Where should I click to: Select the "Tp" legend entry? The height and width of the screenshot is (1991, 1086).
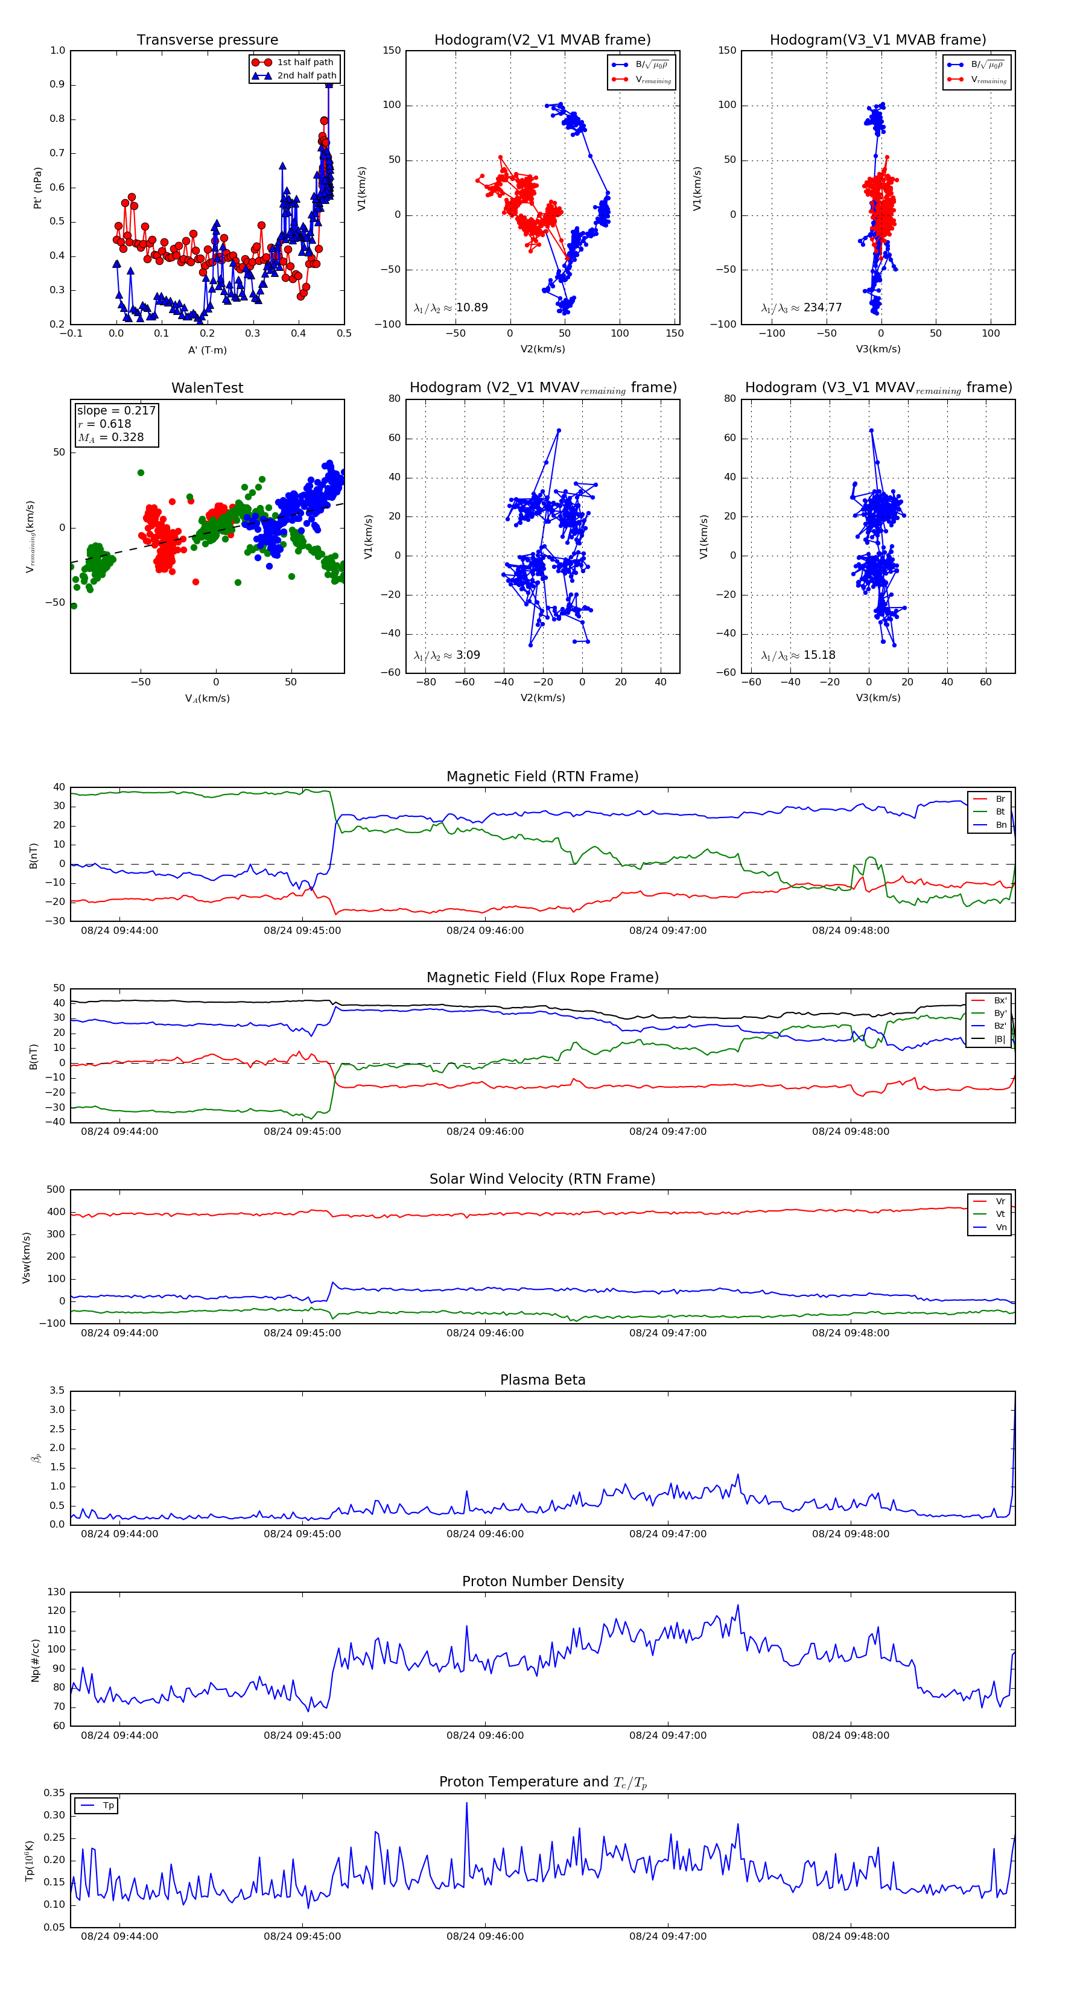[97, 1806]
